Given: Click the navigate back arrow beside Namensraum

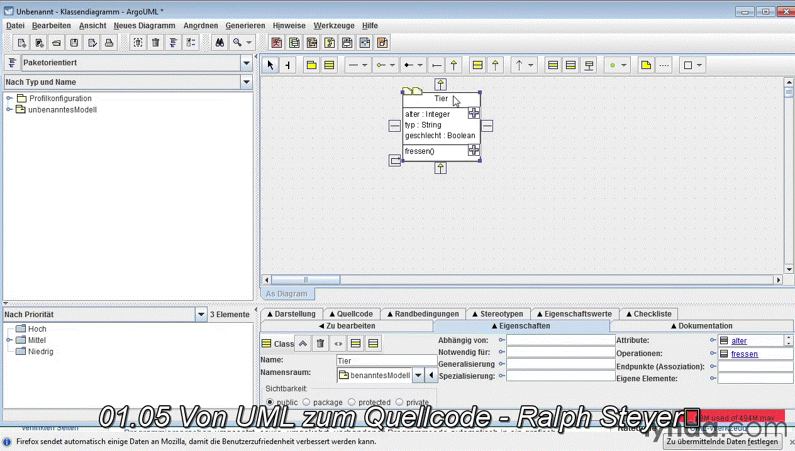Looking at the screenshot, I should tap(431, 375).
